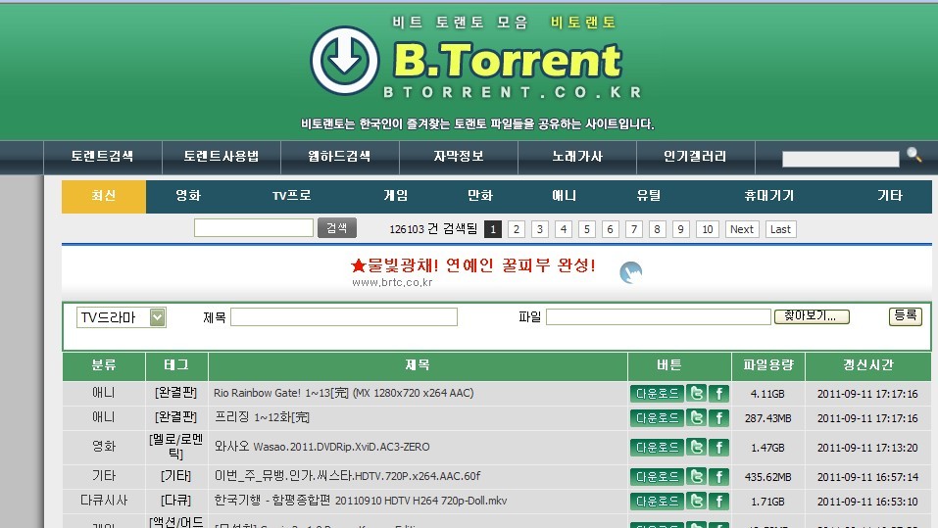
Task: Share 한국기행 함평종합편 row on Facebook
Action: click(719, 501)
